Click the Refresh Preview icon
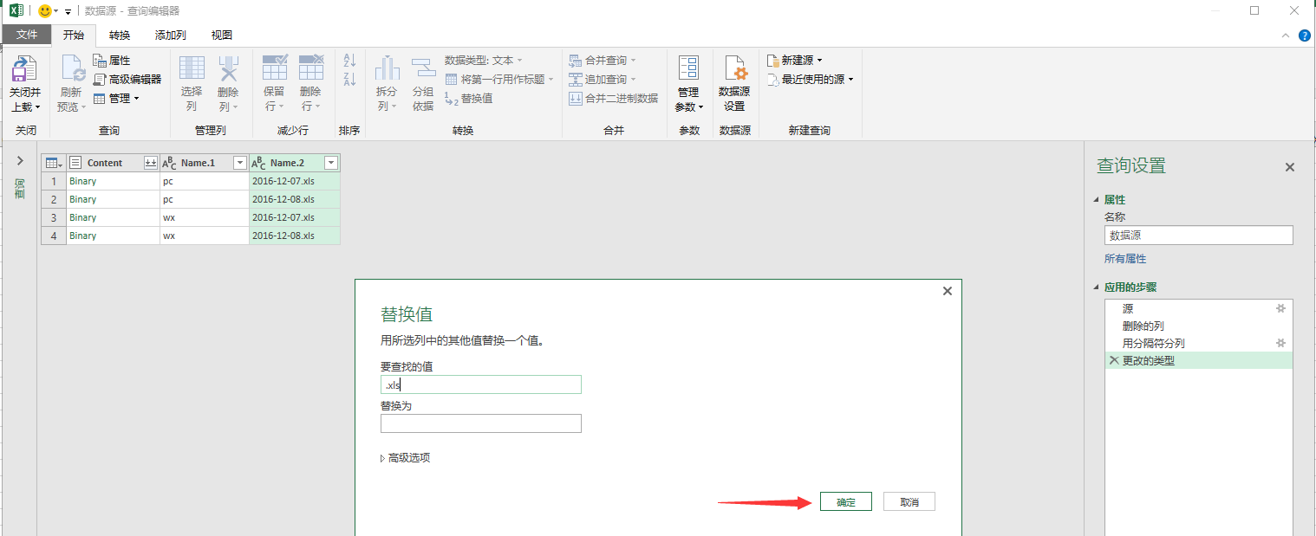The width and height of the screenshot is (1316, 536). 71,68
